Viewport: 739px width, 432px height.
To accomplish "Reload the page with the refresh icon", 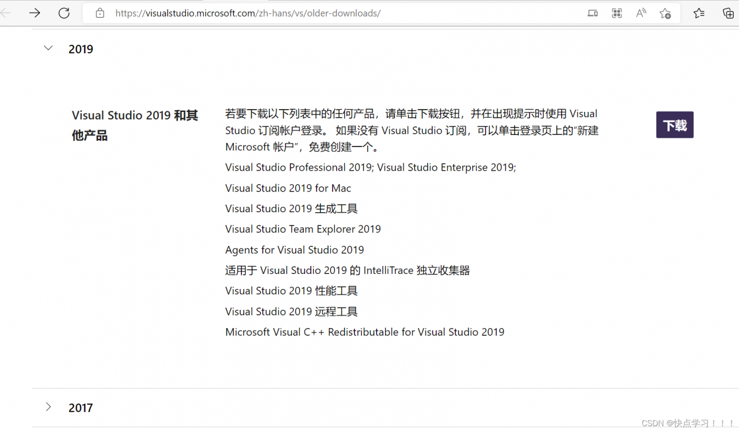I will click(64, 13).
